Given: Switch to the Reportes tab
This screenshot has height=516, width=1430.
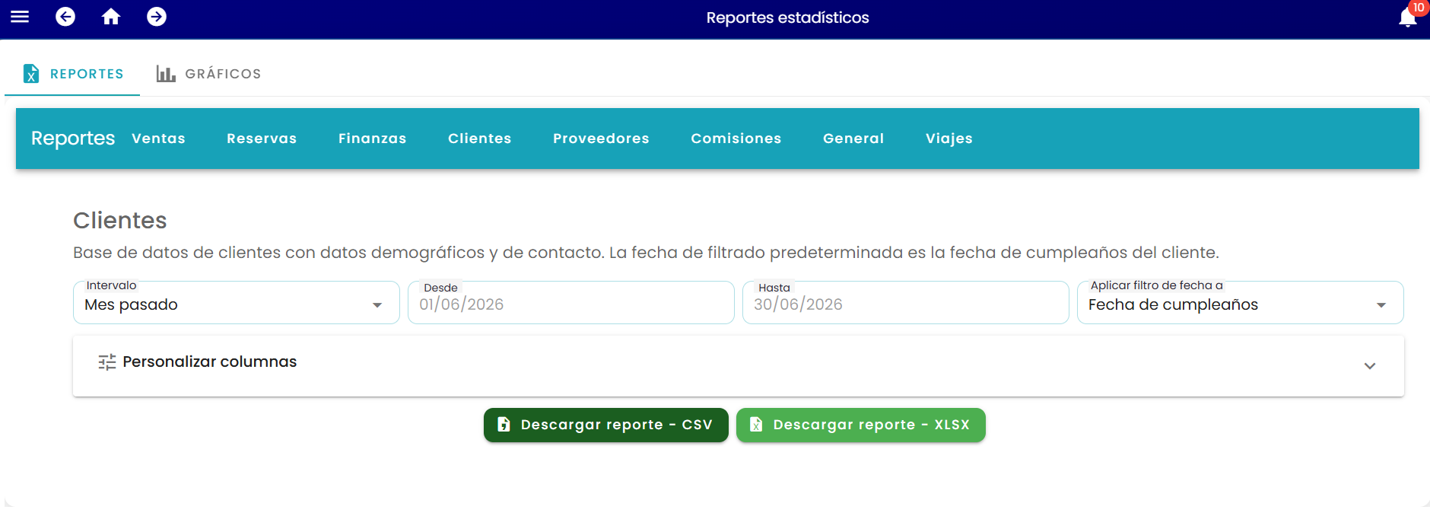Looking at the screenshot, I should 73,74.
